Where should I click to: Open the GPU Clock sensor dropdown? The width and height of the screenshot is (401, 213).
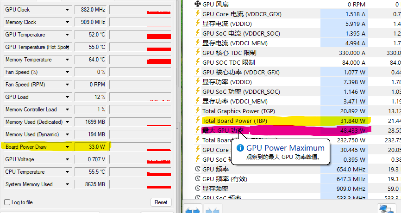(x=67, y=10)
